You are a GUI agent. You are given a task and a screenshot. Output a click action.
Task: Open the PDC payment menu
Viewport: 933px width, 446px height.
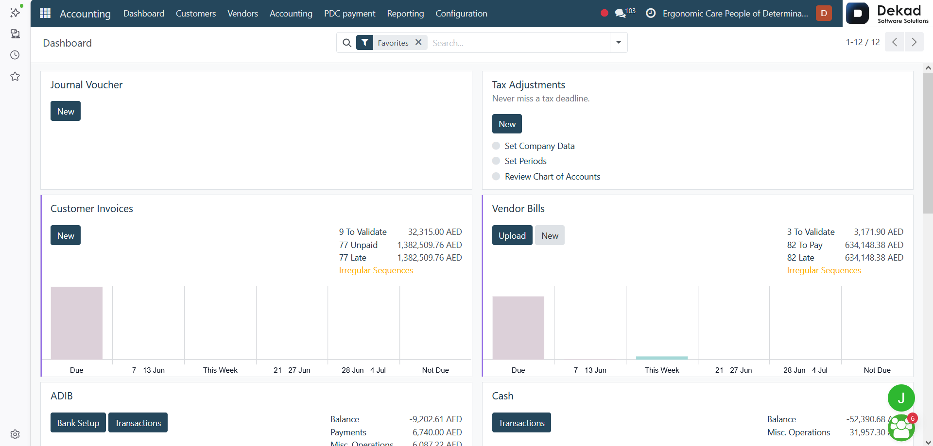pyautogui.click(x=349, y=14)
